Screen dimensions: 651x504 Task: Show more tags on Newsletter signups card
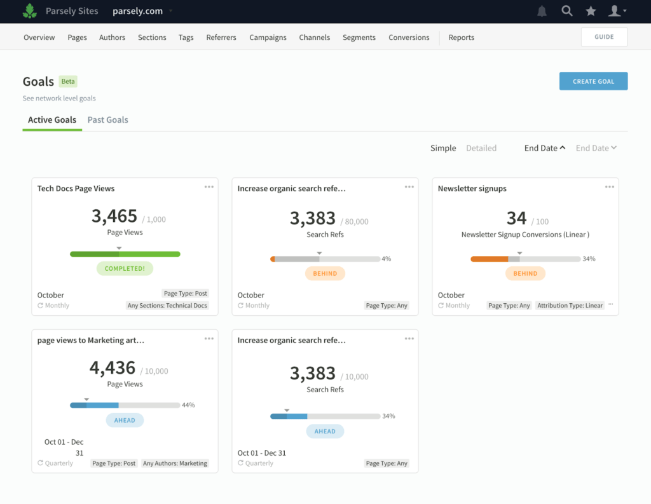coord(611,304)
